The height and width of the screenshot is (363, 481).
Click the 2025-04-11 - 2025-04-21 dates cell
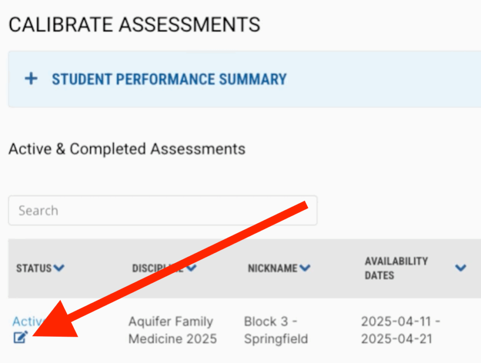396,330
